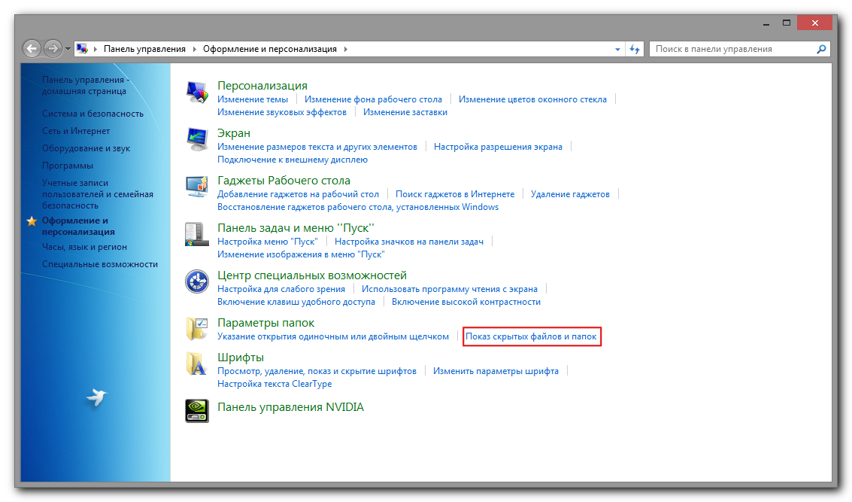
Task: Click Настройка текста ClearType link
Action: 274,385
